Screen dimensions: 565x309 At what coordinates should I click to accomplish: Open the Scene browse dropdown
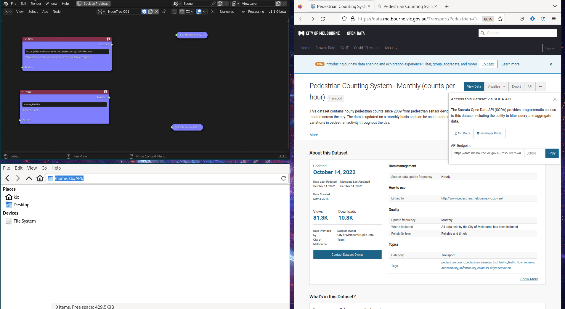pyautogui.click(x=177, y=4)
